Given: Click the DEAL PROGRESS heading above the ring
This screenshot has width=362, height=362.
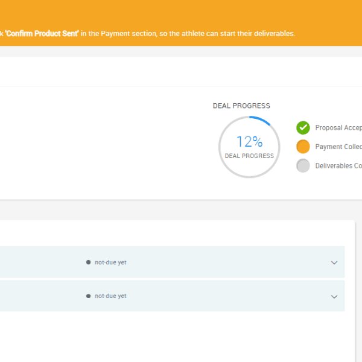Looking at the screenshot, I should click(x=241, y=106).
